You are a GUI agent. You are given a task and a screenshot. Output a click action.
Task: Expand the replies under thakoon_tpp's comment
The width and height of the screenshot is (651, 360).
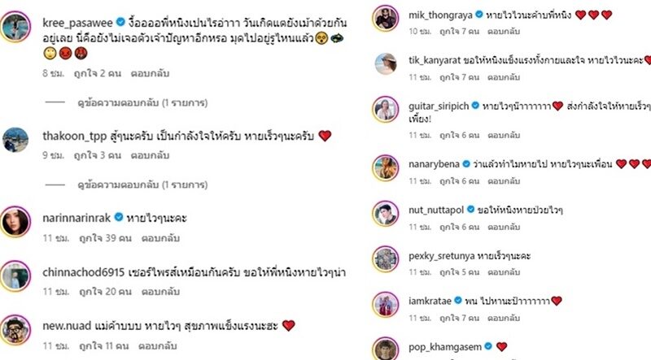tap(142, 184)
